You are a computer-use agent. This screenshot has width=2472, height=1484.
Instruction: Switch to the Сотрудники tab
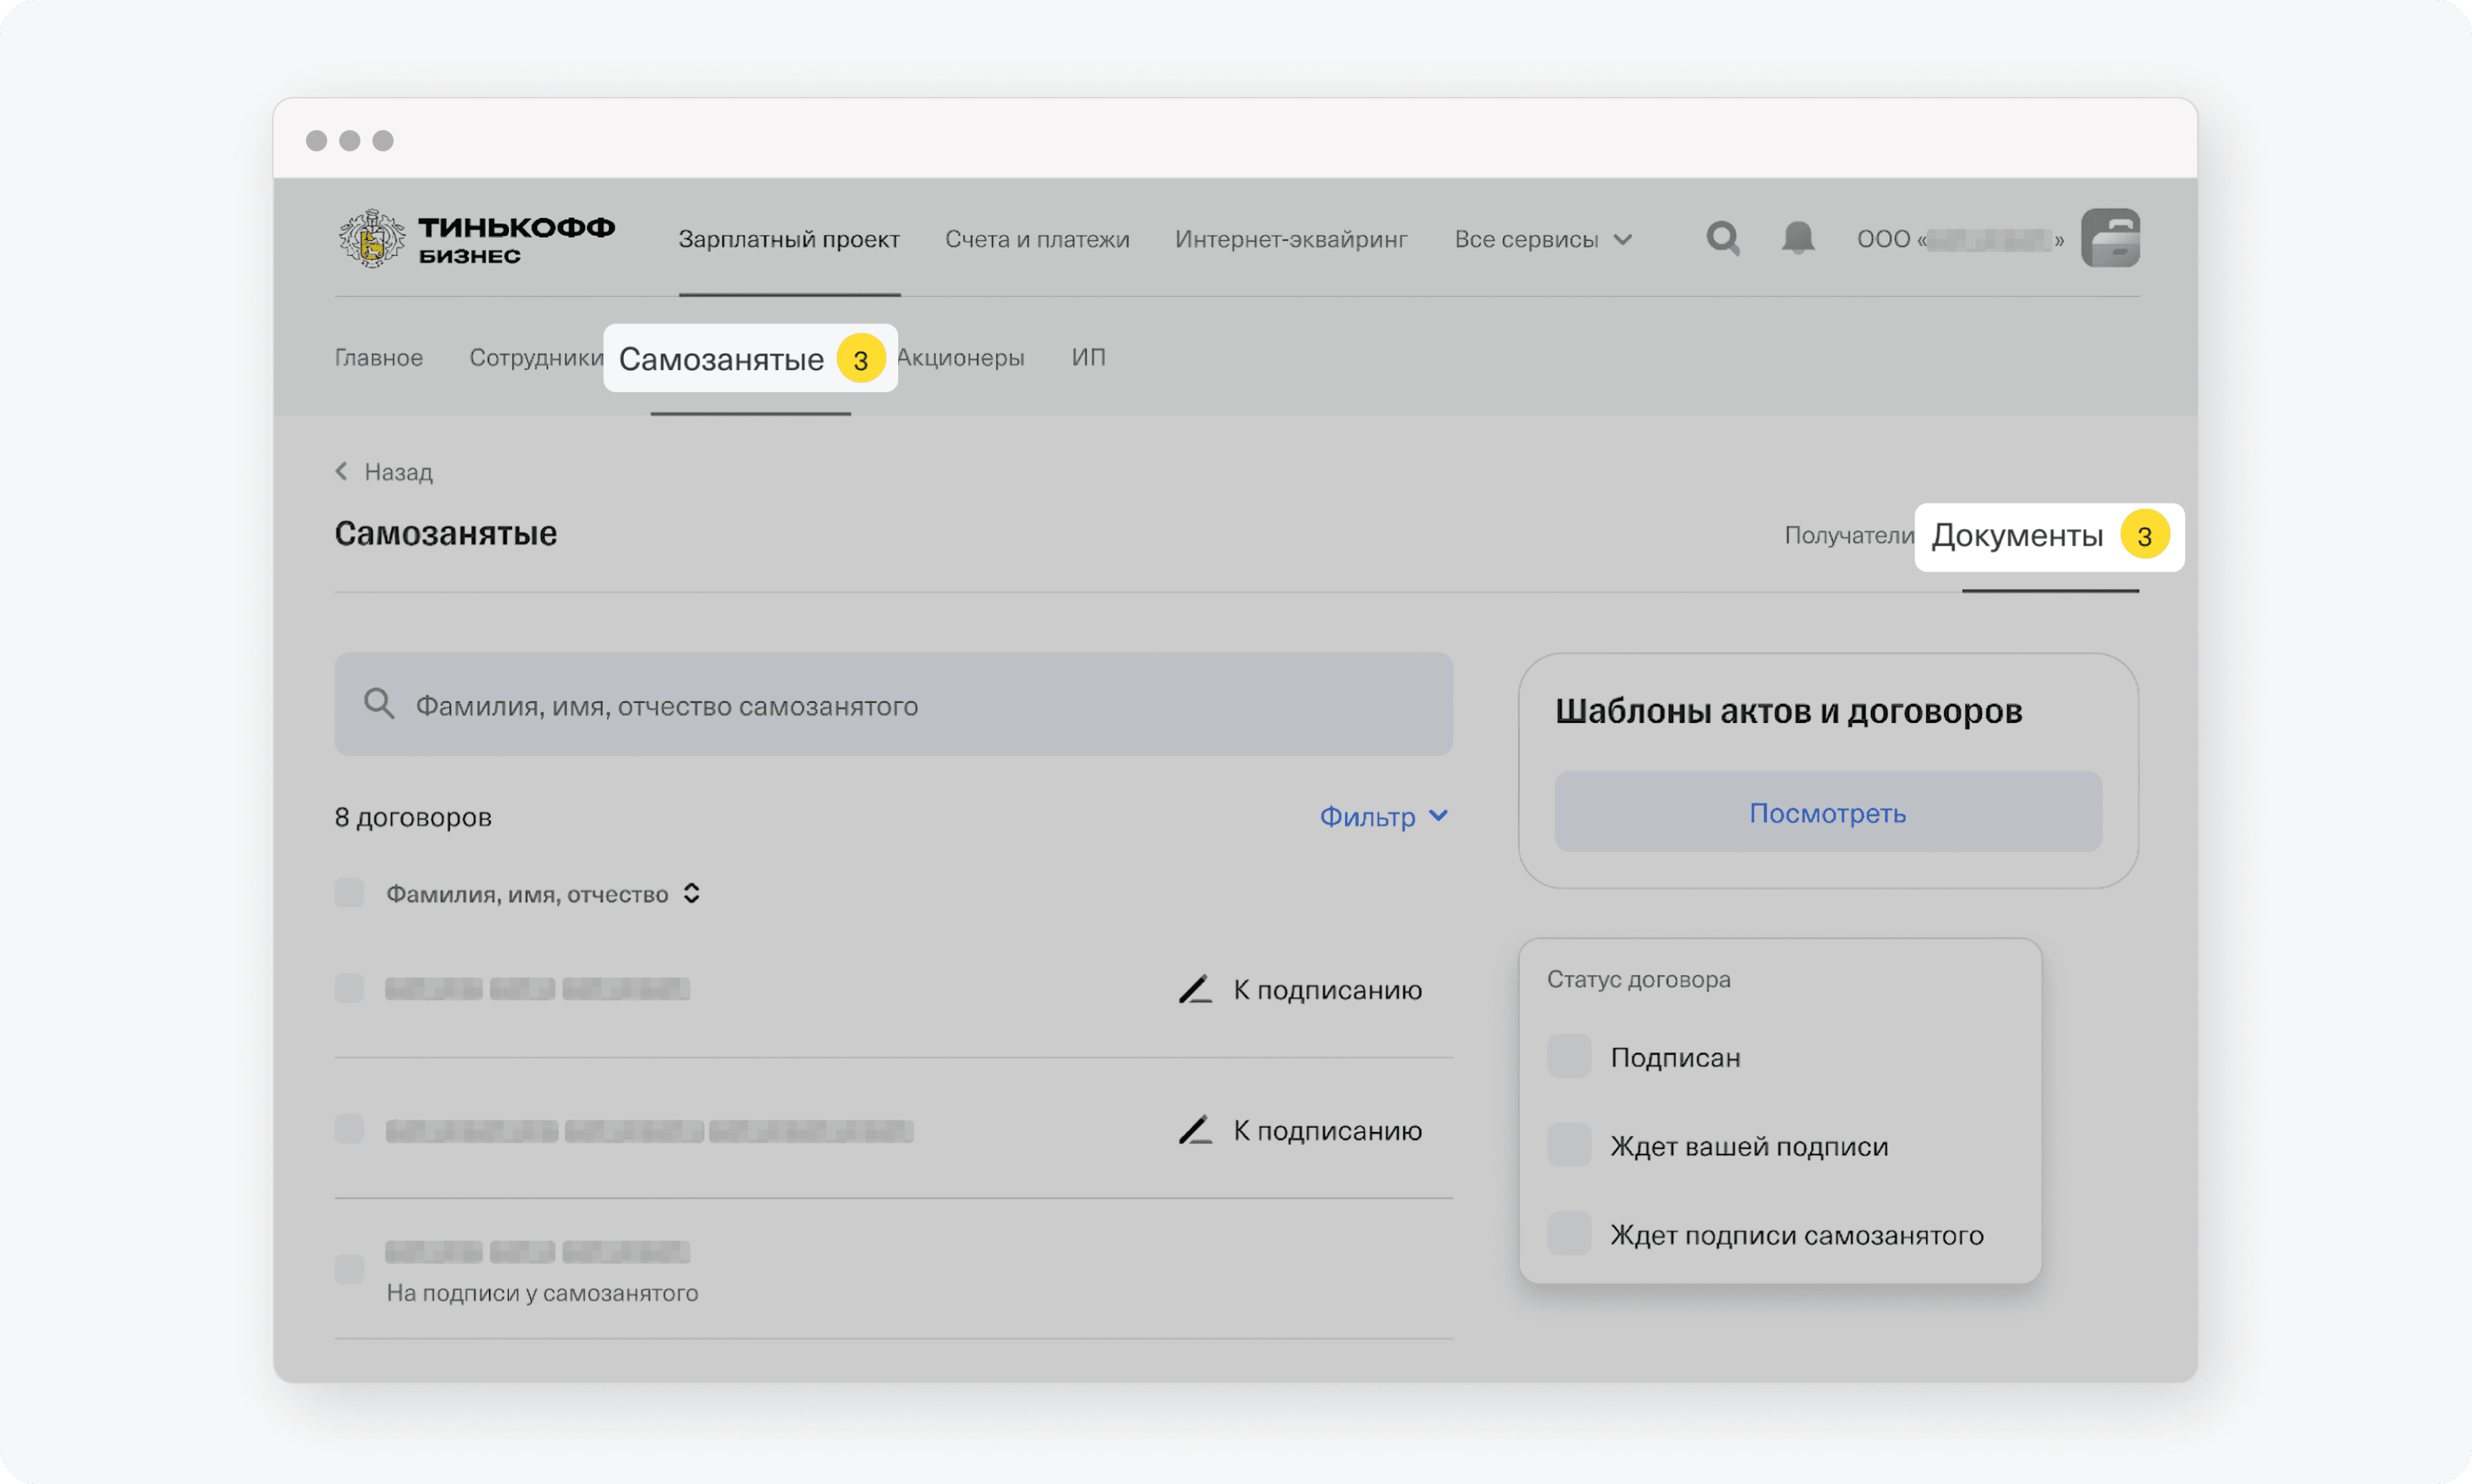click(x=536, y=357)
